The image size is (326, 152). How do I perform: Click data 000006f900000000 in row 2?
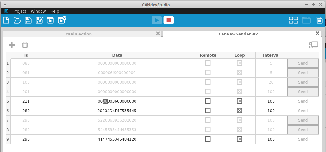click(x=117, y=73)
